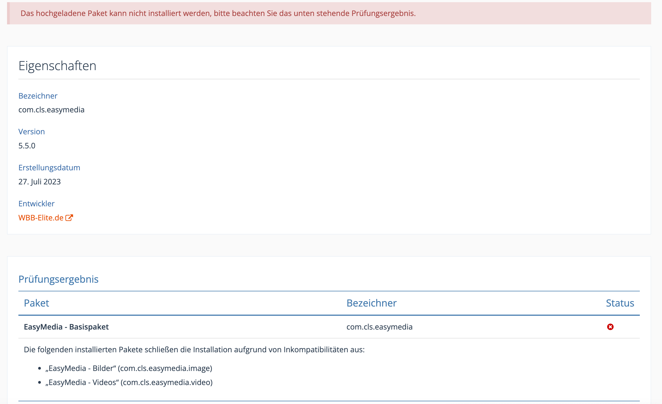Click the Eigenschaften section heading
The height and width of the screenshot is (404, 662).
click(57, 66)
